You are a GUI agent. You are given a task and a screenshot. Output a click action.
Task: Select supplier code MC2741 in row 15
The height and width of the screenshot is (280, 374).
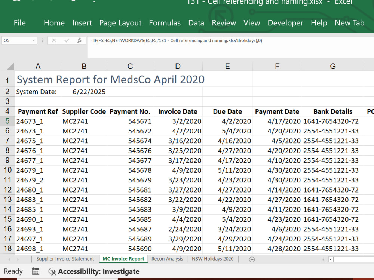84,219
